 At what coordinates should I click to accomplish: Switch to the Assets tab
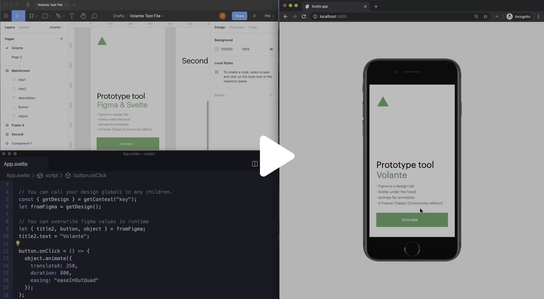tap(24, 27)
